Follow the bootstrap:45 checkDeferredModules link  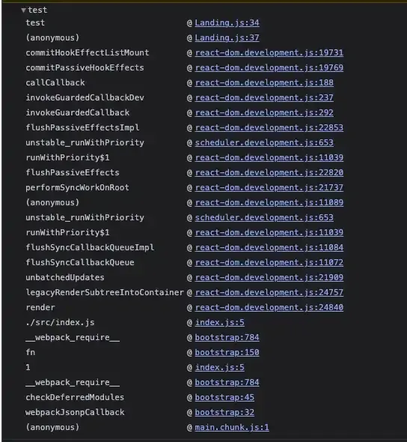pyautogui.click(x=224, y=397)
